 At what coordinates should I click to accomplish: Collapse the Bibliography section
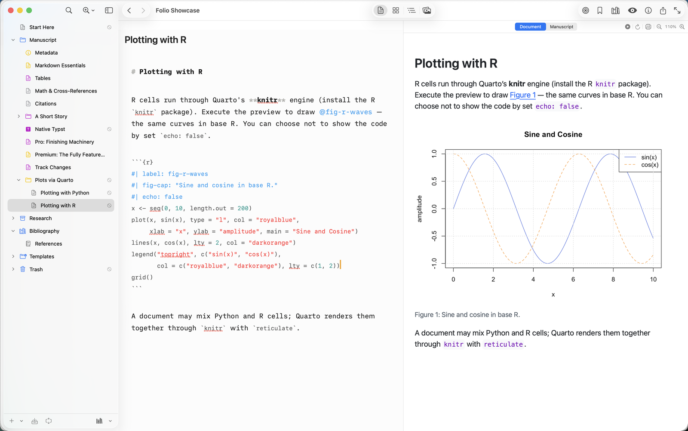click(13, 231)
